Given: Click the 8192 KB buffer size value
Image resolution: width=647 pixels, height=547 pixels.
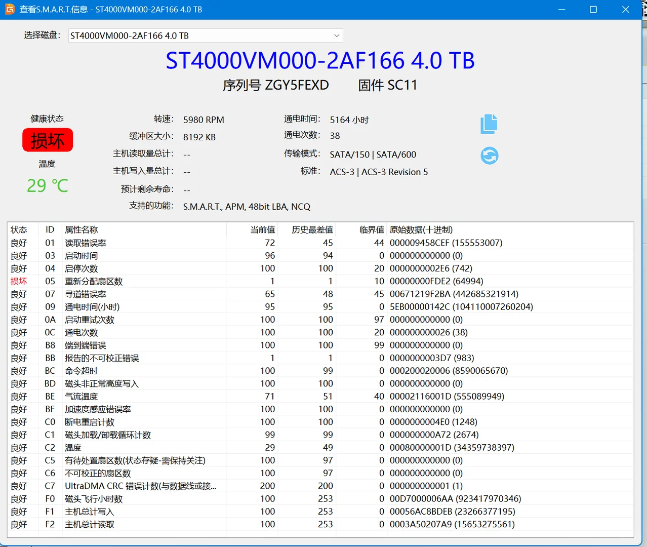Looking at the screenshot, I should (199, 137).
